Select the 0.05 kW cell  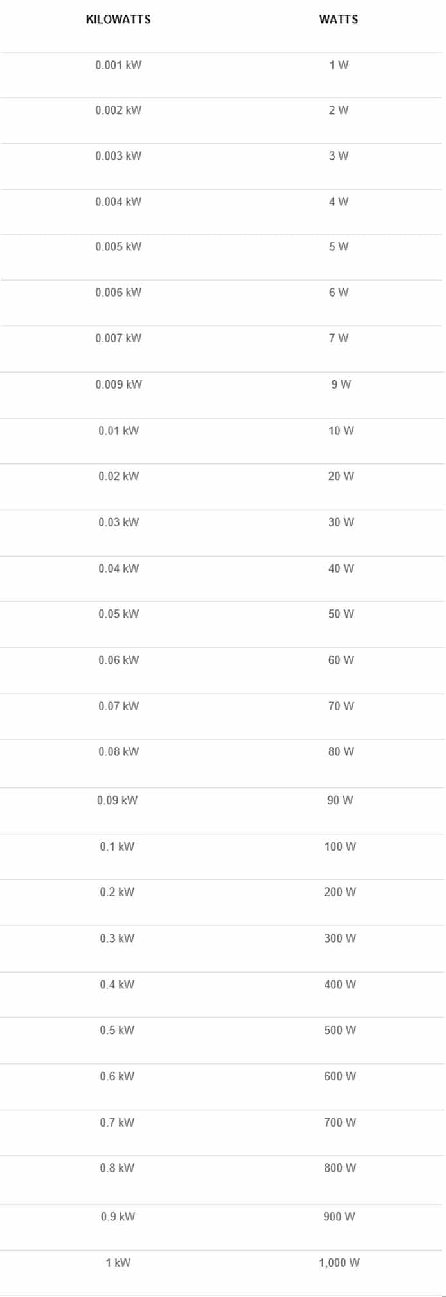pos(118,614)
